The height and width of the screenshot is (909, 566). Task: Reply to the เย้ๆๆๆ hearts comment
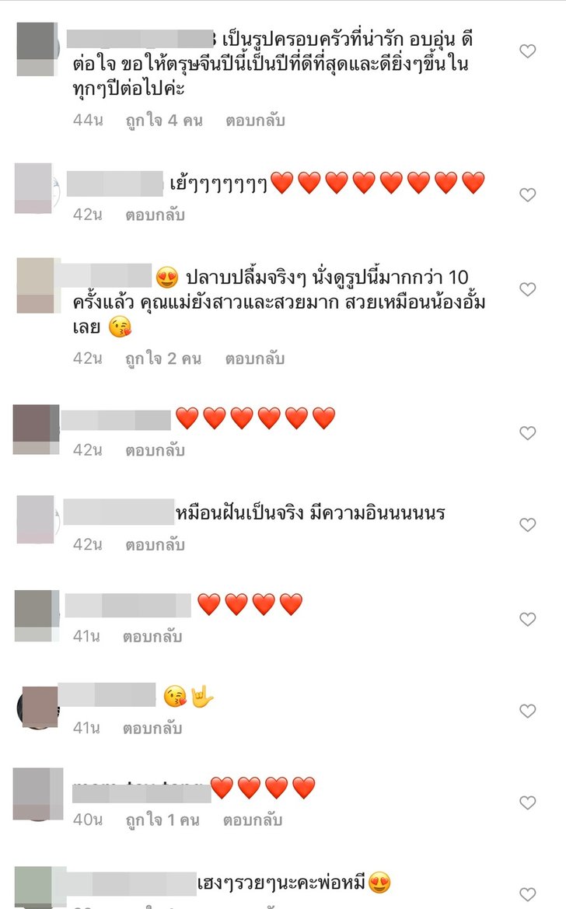click(155, 215)
